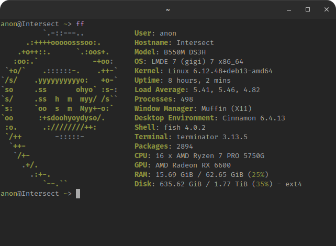Image resolution: width=336 pixels, height=246 pixels.
Task: Close the terminal window
Action: click(x=327, y=9)
